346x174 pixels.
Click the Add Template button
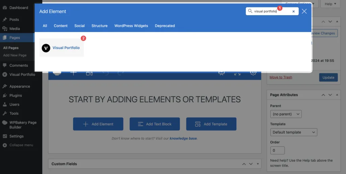(x=211, y=124)
